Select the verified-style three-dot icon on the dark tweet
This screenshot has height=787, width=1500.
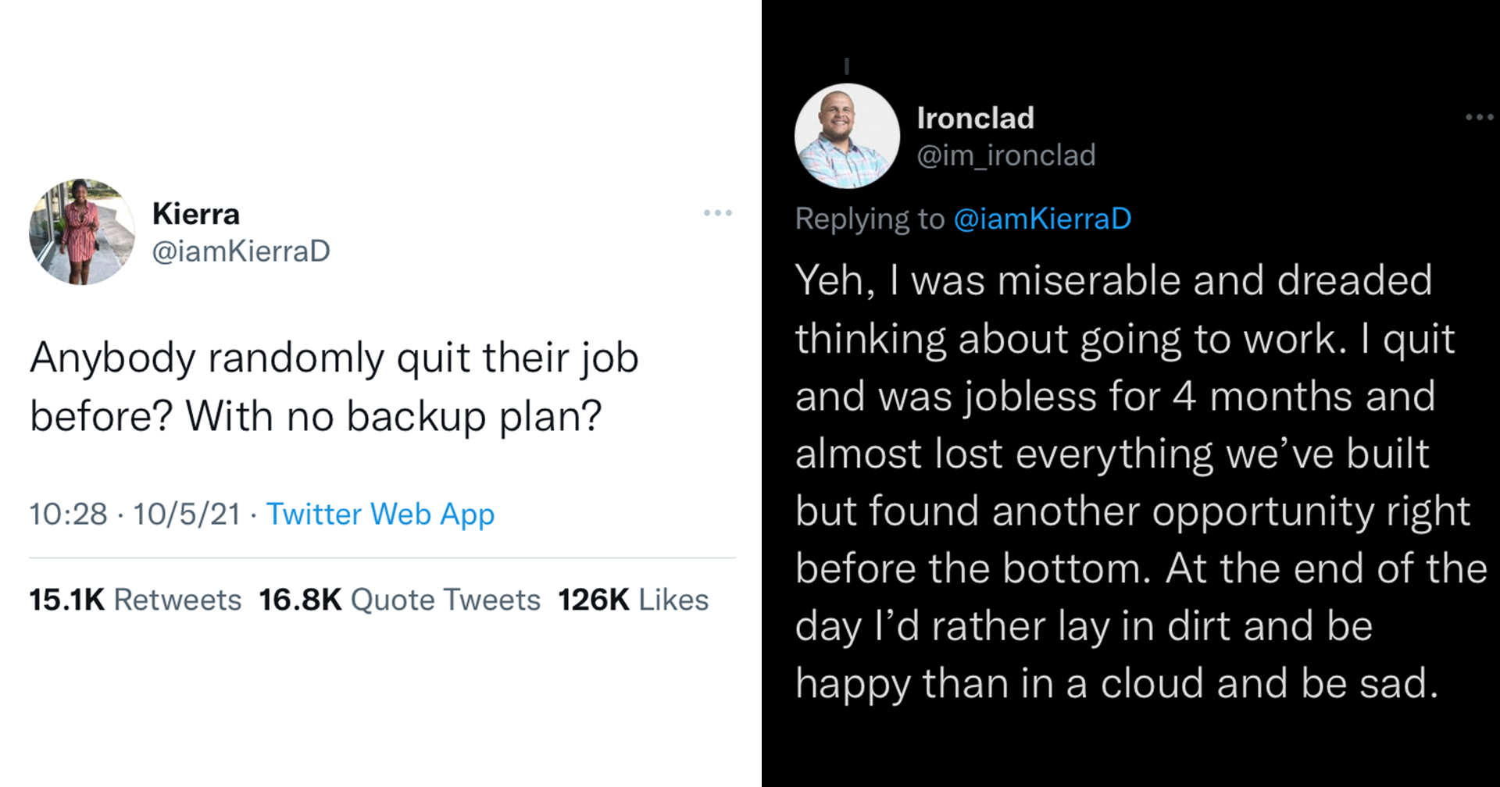click(1479, 117)
